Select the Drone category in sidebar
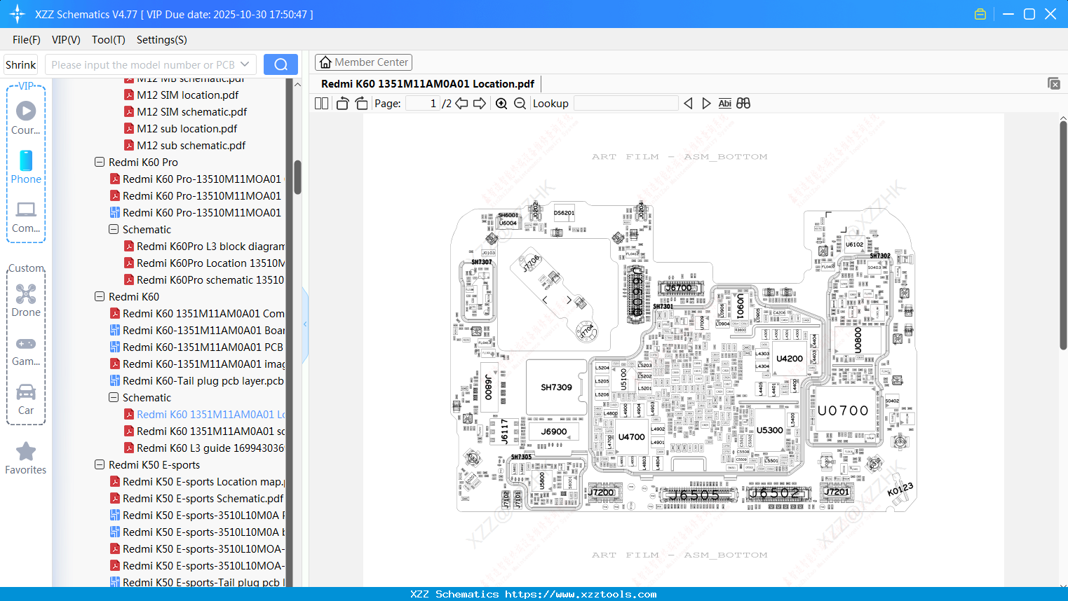Screen dimensions: 1068x601 [x=26, y=301]
